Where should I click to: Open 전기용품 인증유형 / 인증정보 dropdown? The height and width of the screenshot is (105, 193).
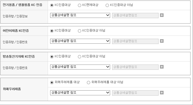tap(80, 15)
